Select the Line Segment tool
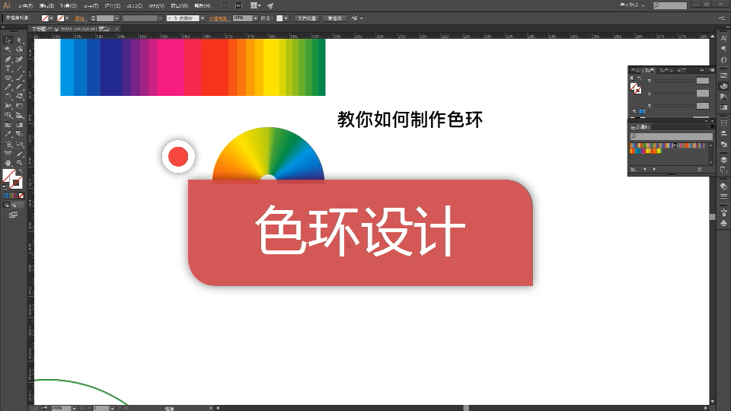The height and width of the screenshot is (411, 731). [x=20, y=68]
